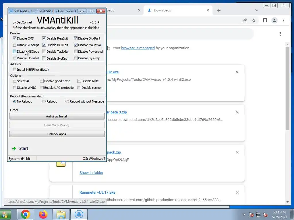Click the share page icon in Chrome
Viewport: 294px width, 220px height.
[x=245, y=20]
